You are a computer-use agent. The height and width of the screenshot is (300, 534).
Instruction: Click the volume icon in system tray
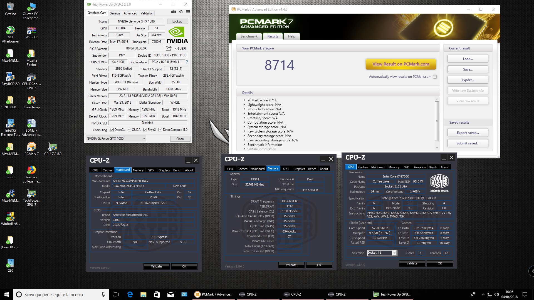point(496,294)
